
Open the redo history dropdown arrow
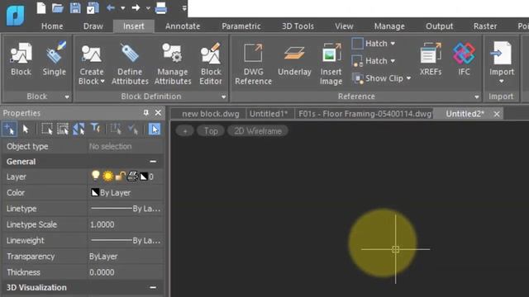coord(148,8)
